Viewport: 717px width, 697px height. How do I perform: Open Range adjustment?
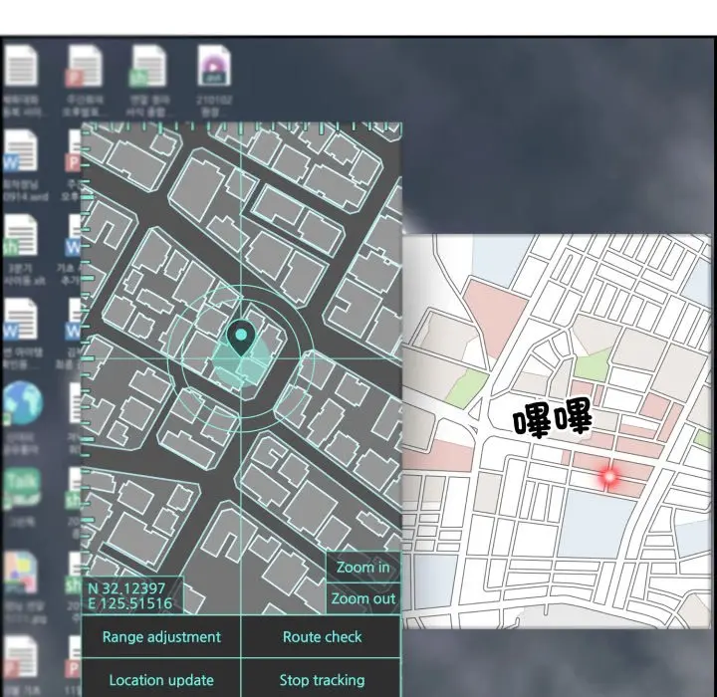[x=161, y=637]
